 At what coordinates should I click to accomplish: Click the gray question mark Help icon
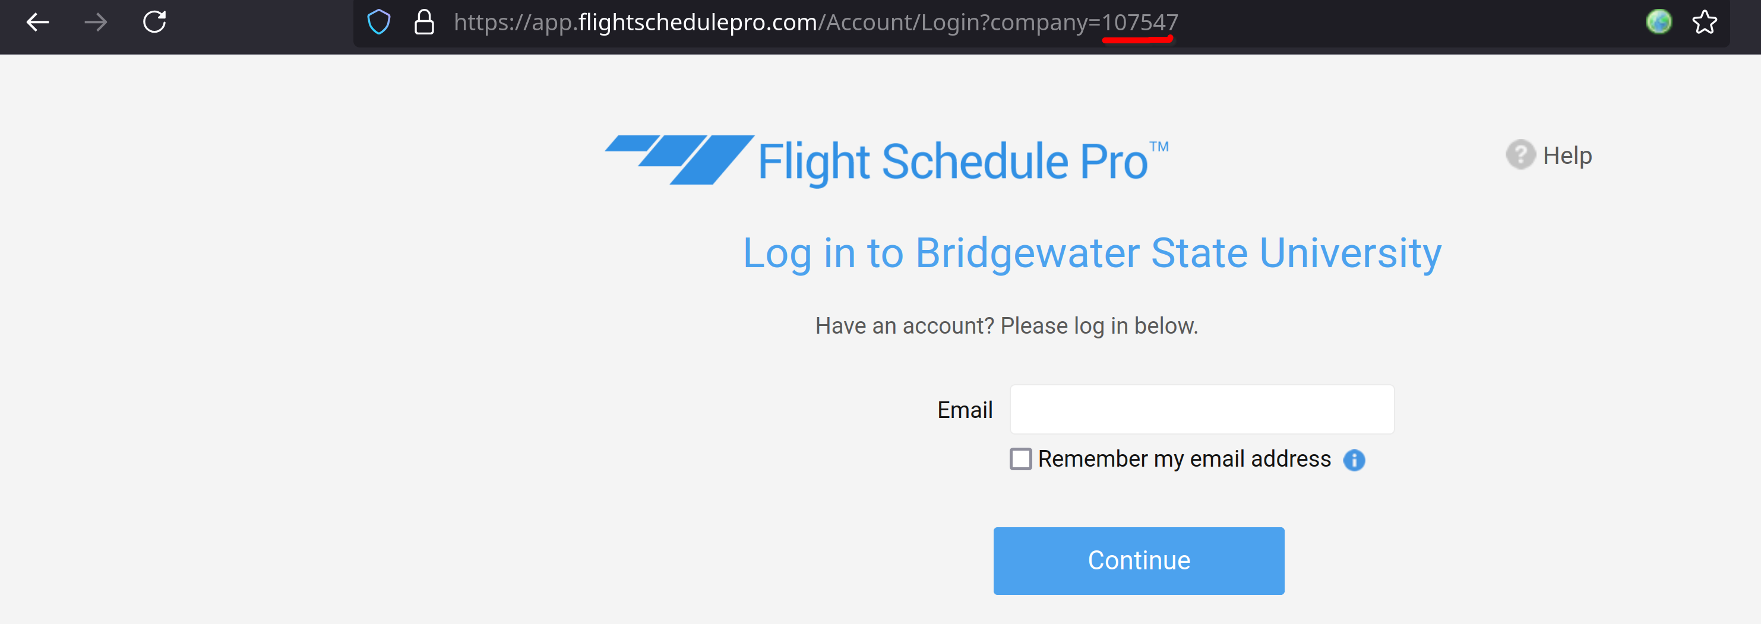click(1520, 155)
